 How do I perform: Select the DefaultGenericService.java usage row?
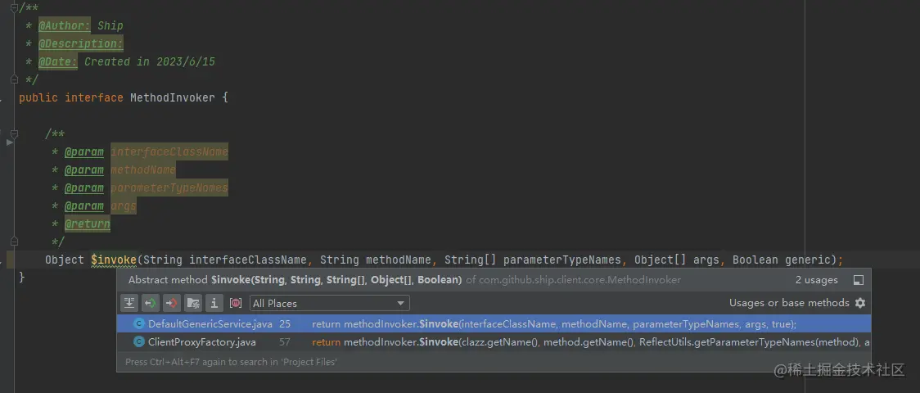pyautogui.click(x=494, y=323)
